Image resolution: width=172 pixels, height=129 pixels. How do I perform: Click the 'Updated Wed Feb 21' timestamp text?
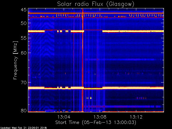click(23, 128)
